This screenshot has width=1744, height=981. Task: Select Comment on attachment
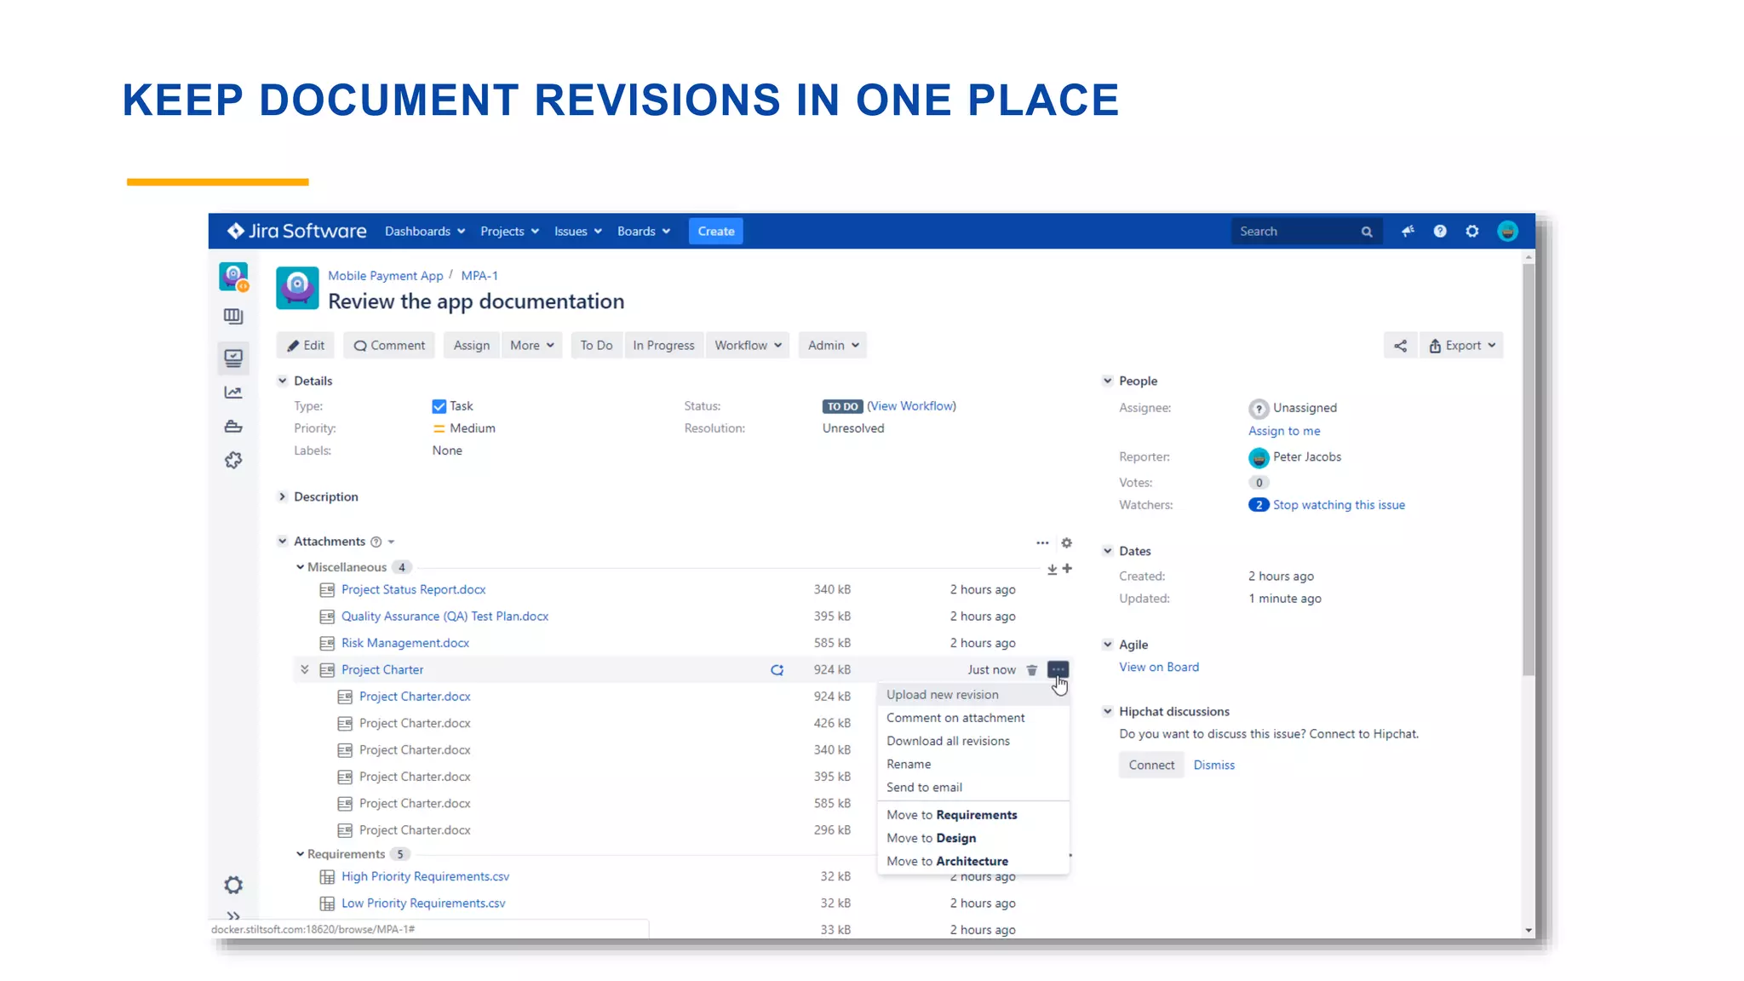coord(972,718)
